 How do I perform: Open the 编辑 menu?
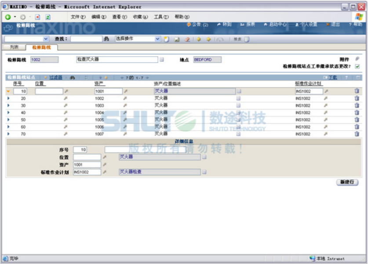(99, 17)
